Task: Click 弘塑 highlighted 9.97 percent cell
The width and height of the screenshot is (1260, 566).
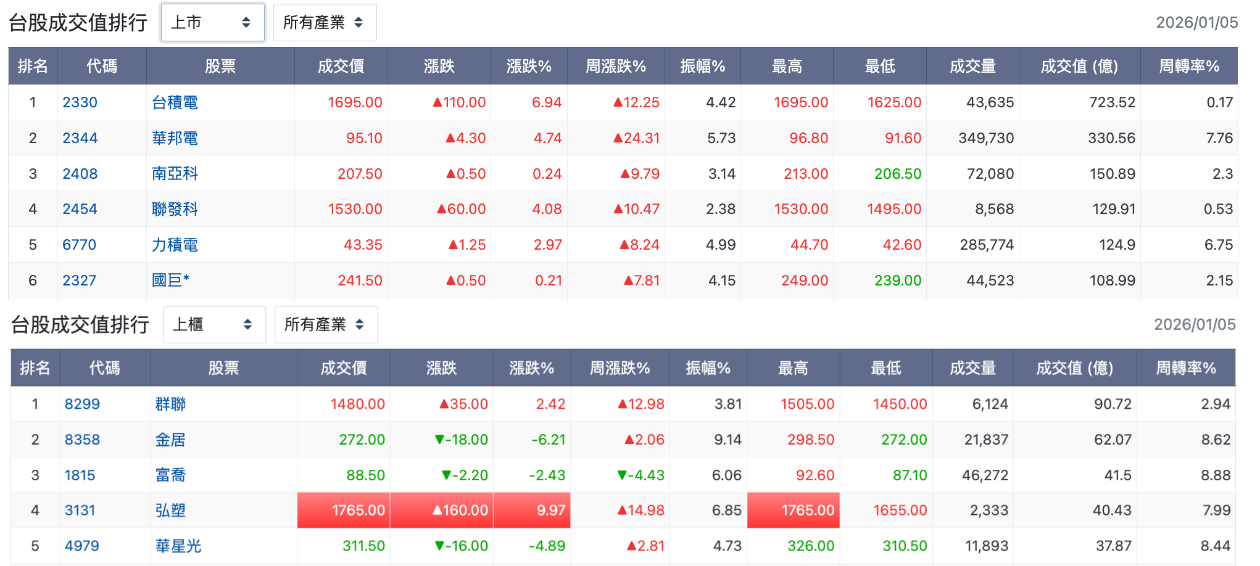Action: [x=532, y=511]
